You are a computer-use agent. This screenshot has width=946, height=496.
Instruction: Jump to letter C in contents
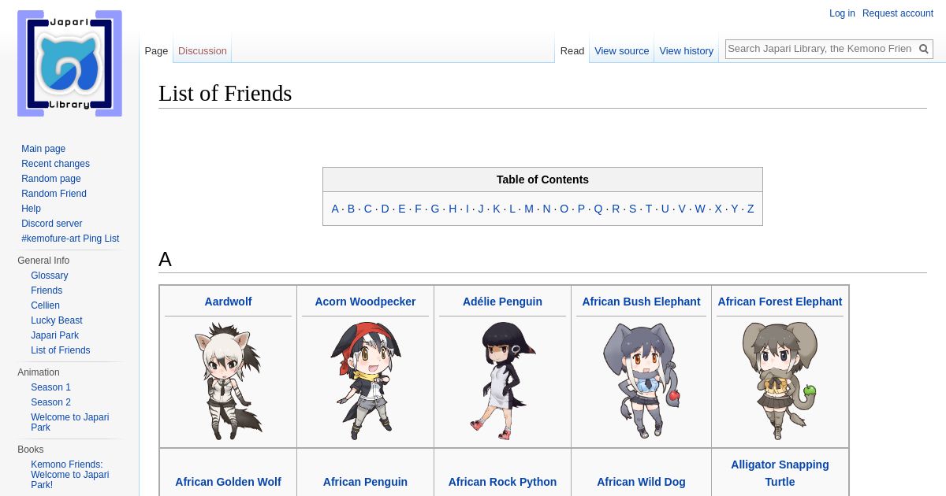tap(368, 209)
